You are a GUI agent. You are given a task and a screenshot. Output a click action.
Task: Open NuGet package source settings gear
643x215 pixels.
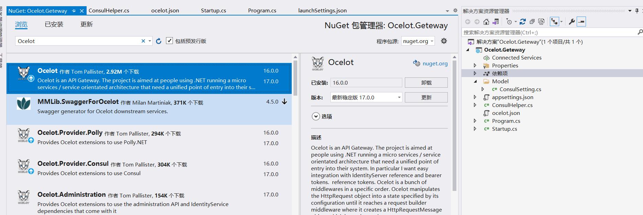click(x=444, y=41)
